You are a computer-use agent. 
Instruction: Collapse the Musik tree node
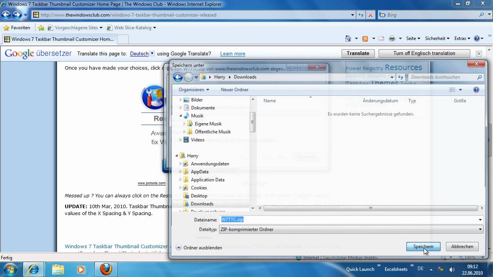(x=181, y=116)
